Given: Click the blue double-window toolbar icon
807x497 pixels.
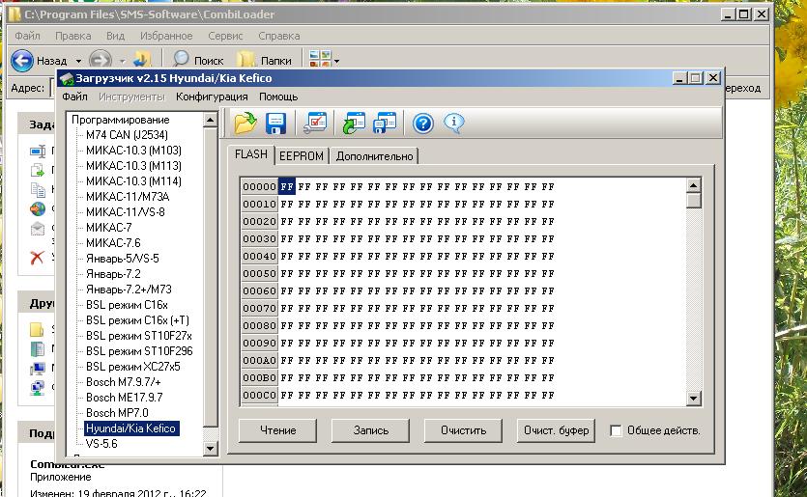Looking at the screenshot, I should tap(385, 124).
